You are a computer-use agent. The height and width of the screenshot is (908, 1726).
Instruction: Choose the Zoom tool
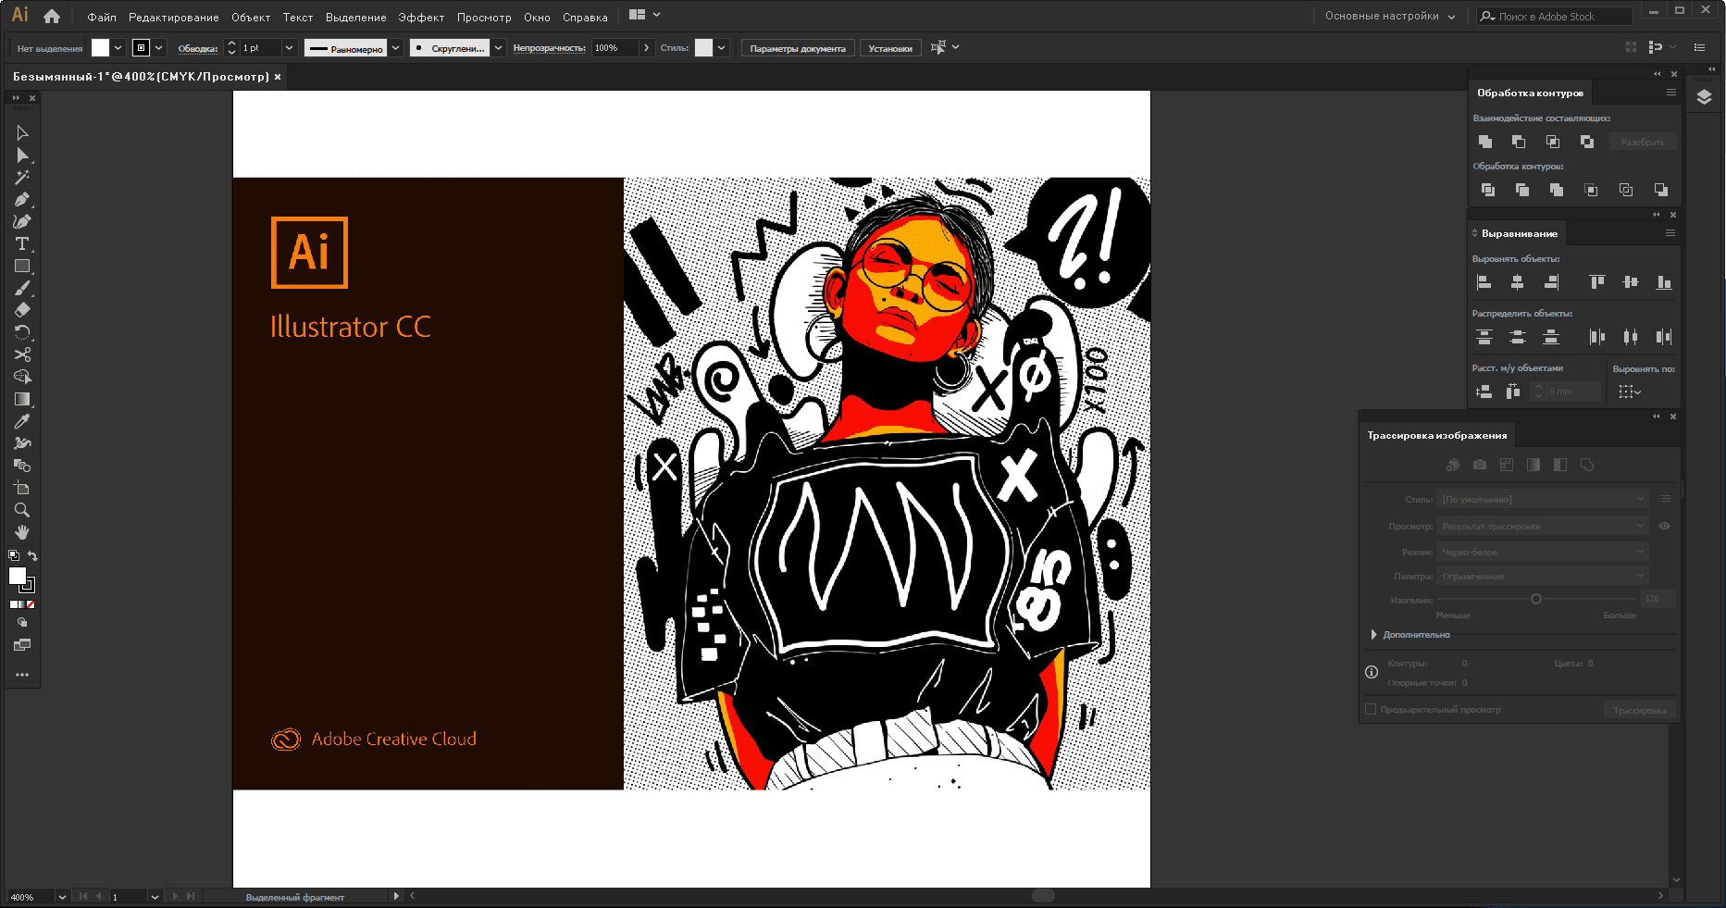click(x=22, y=510)
